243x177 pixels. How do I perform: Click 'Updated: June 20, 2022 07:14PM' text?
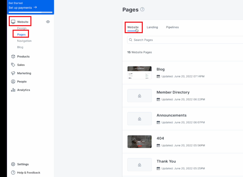[x=183, y=76]
